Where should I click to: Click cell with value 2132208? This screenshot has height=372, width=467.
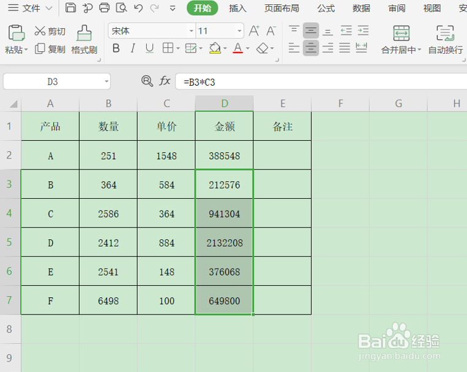[224, 243]
